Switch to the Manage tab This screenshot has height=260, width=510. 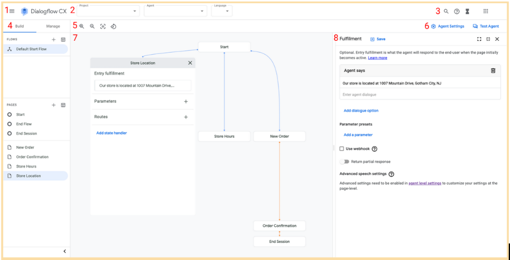53,26
